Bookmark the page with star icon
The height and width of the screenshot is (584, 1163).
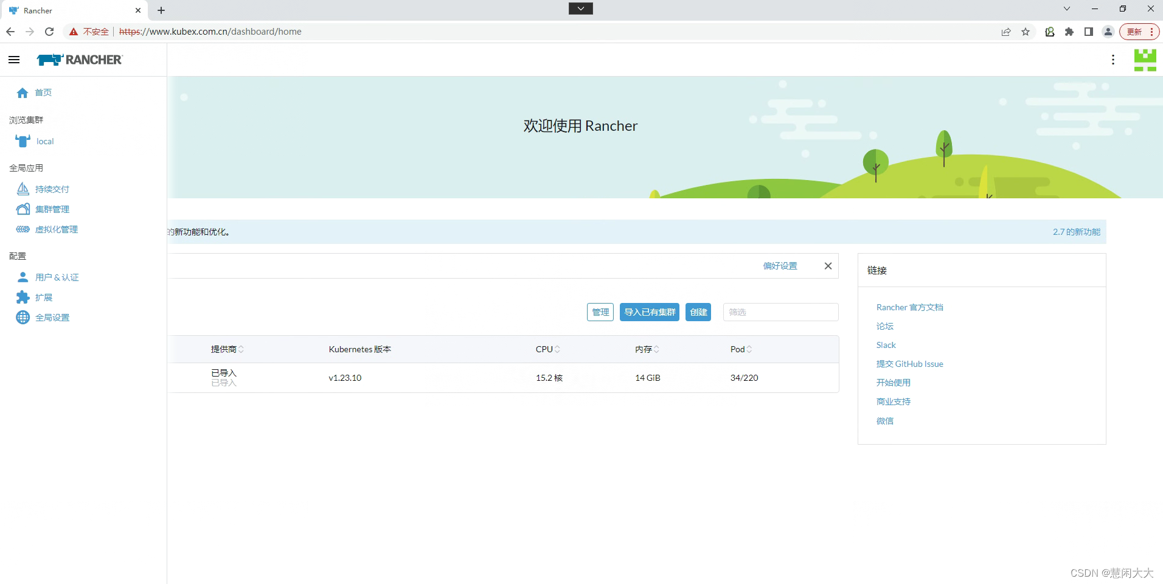[x=1026, y=32]
